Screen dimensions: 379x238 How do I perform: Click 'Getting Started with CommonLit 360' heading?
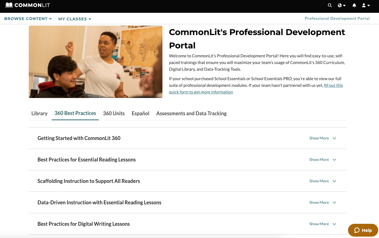79,138
